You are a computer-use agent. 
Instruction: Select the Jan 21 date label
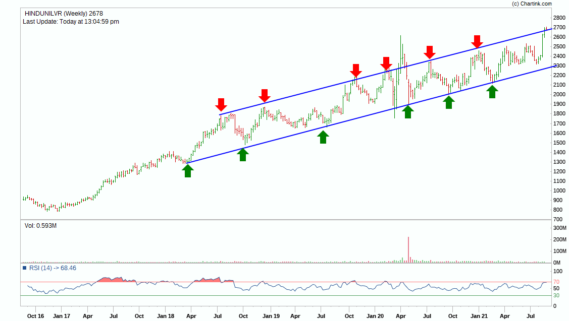pyautogui.click(x=479, y=316)
